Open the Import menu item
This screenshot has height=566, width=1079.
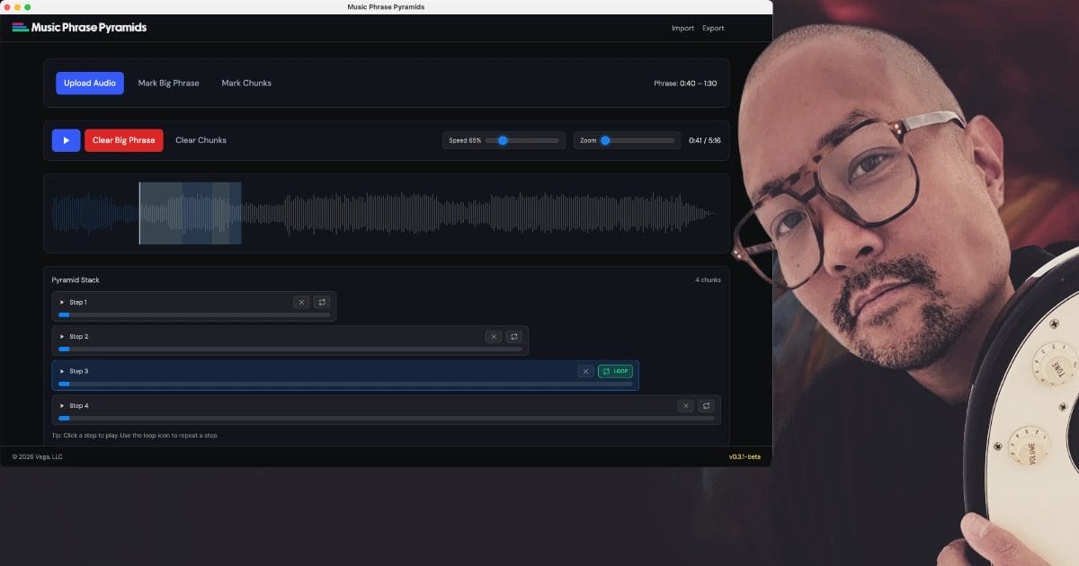(x=682, y=28)
